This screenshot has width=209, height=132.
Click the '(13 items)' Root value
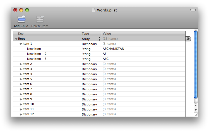tap(110, 39)
